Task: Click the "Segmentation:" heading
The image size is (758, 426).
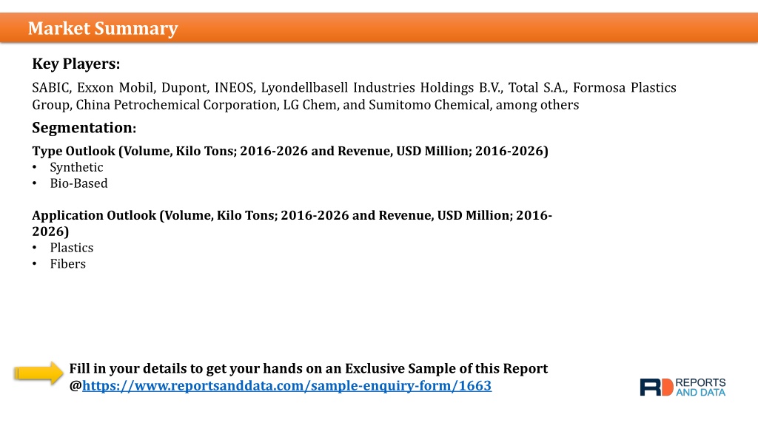Action: [x=84, y=128]
